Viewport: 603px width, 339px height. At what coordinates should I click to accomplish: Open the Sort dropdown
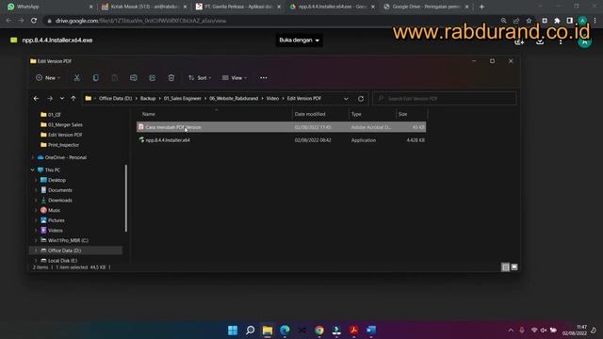click(200, 78)
